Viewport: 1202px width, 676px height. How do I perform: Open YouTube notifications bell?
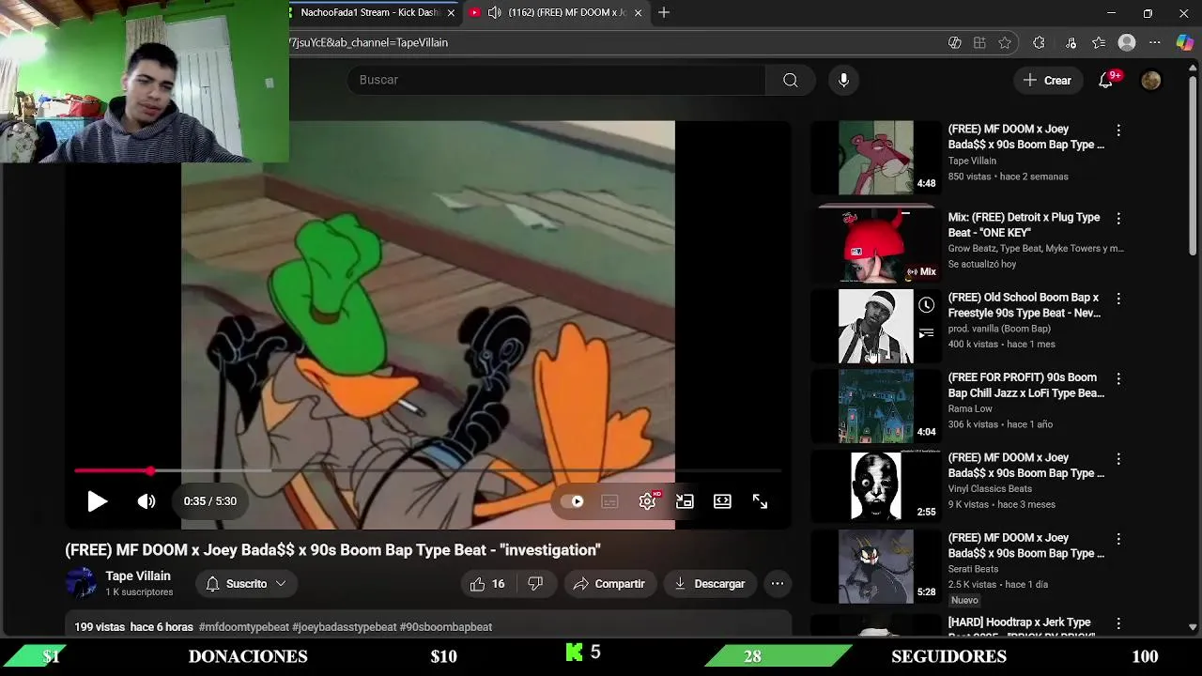pos(1107,80)
